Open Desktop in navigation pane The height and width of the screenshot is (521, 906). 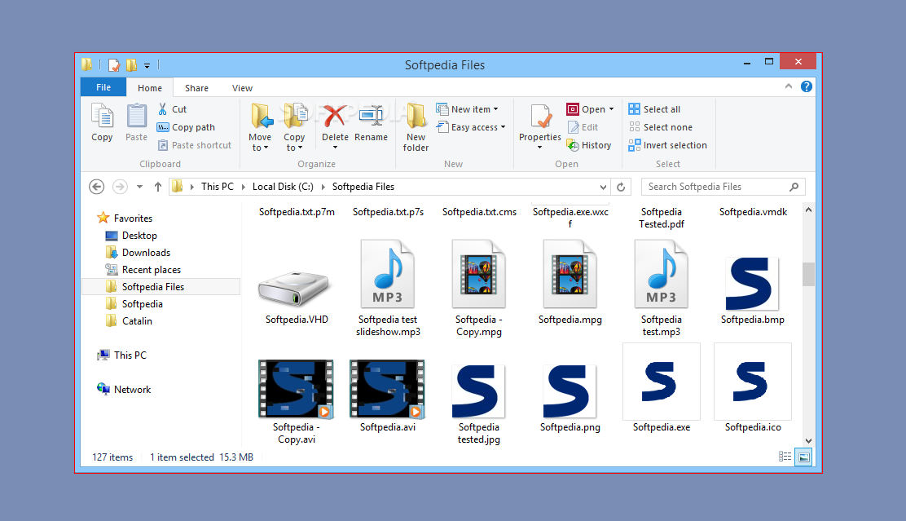(x=131, y=236)
